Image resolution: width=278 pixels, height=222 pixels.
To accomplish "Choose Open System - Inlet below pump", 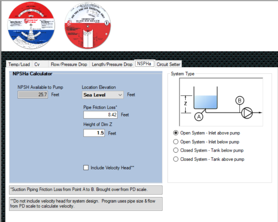I will pyautogui.click(x=176, y=141).
